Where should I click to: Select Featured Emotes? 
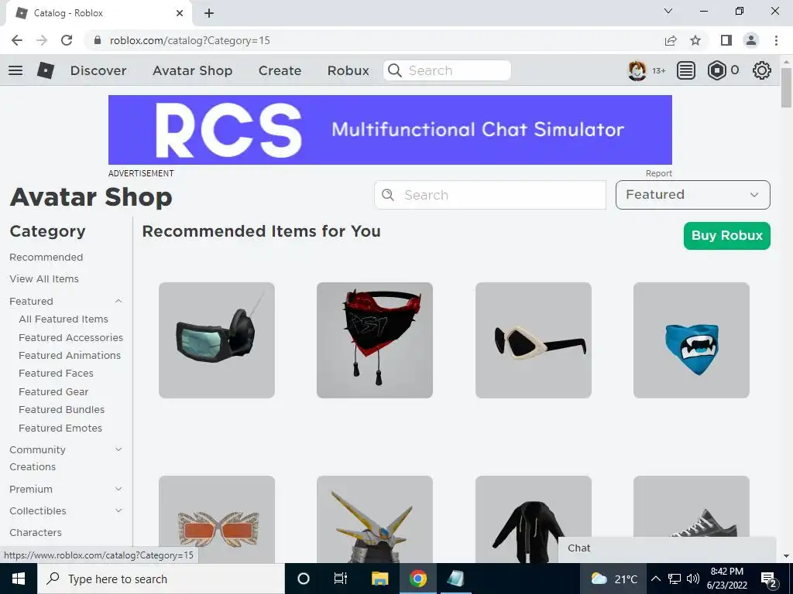point(60,428)
